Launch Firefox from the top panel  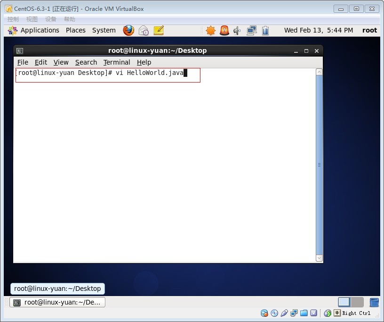coord(128,30)
